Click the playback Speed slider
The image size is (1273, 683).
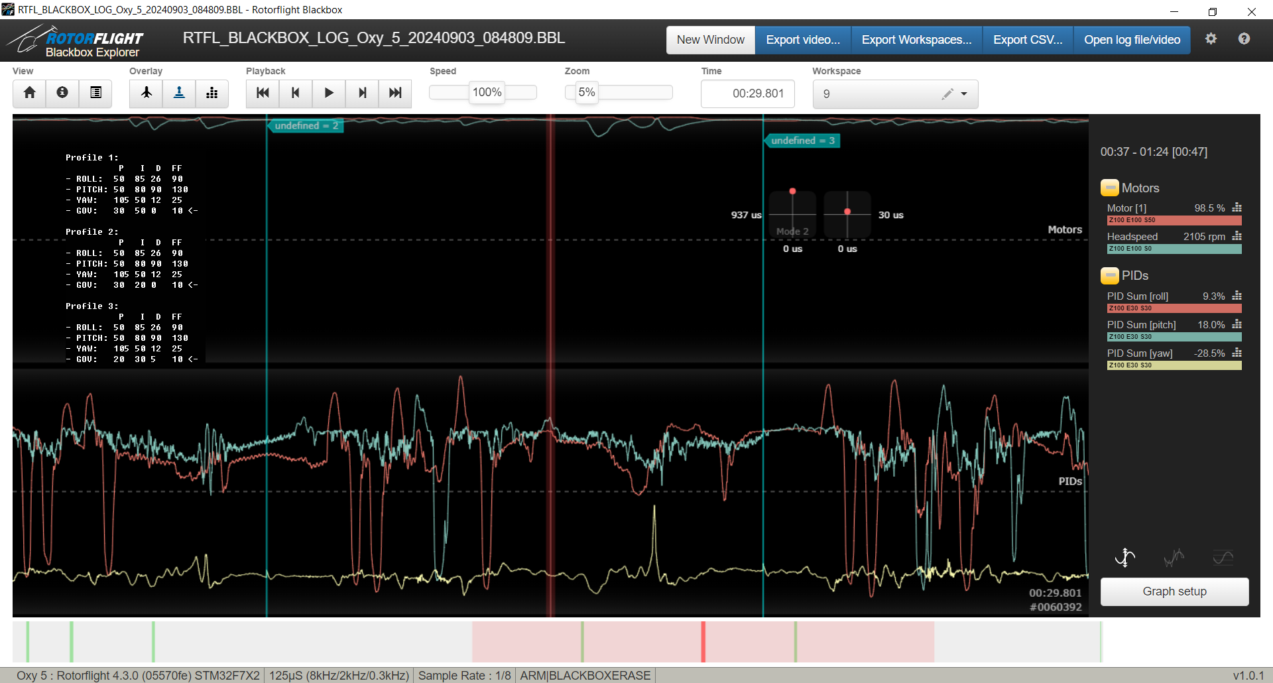click(483, 93)
